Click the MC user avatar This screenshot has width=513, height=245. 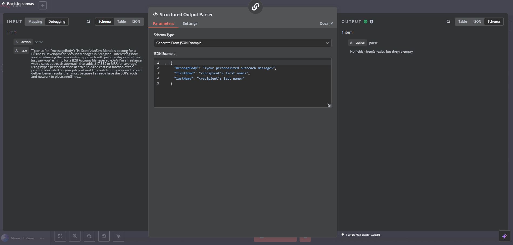tap(5, 238)
